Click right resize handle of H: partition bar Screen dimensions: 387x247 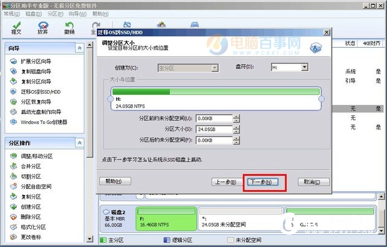tap(321, 99)
